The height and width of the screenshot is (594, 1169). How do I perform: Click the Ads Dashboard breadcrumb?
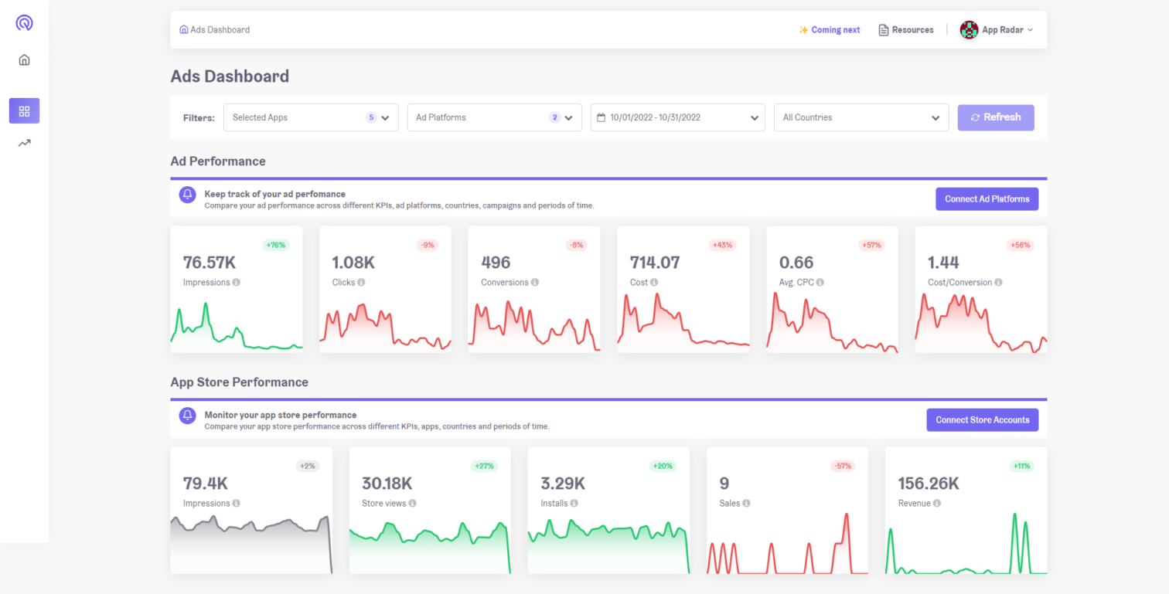click(x=215, y=30)
